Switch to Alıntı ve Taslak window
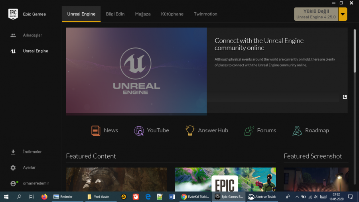 point(262,197)
